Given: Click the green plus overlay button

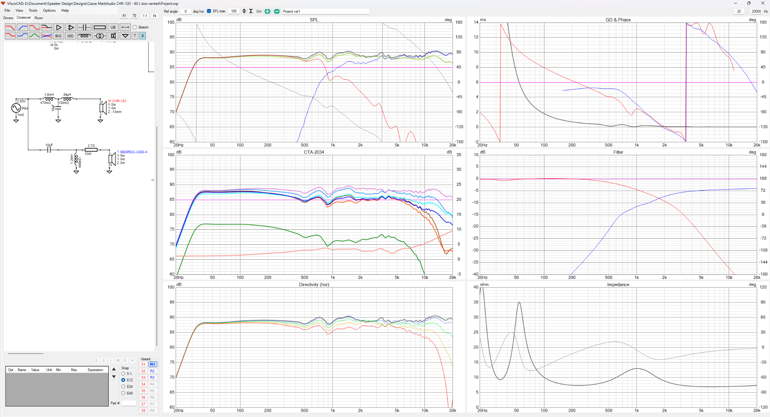Looking at the screenshot, I should point(267,11).
